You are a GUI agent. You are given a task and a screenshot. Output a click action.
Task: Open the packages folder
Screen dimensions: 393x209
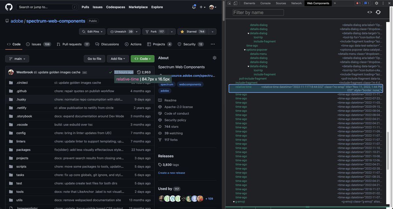pos(23,150)
